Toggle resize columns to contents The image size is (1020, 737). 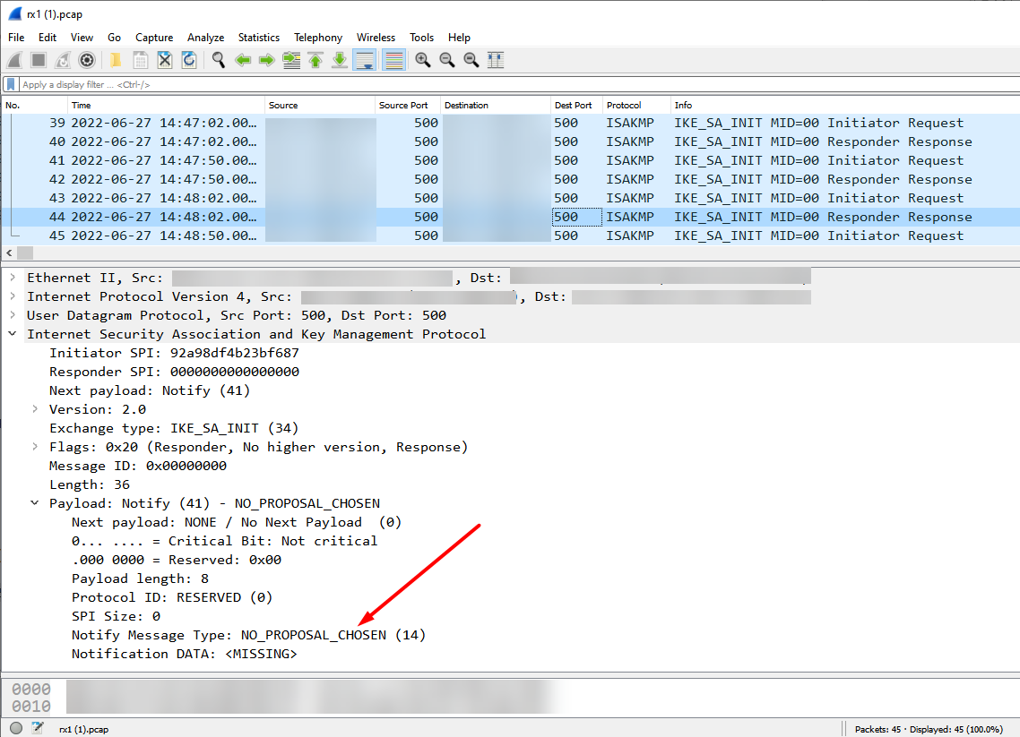(495, 59)
